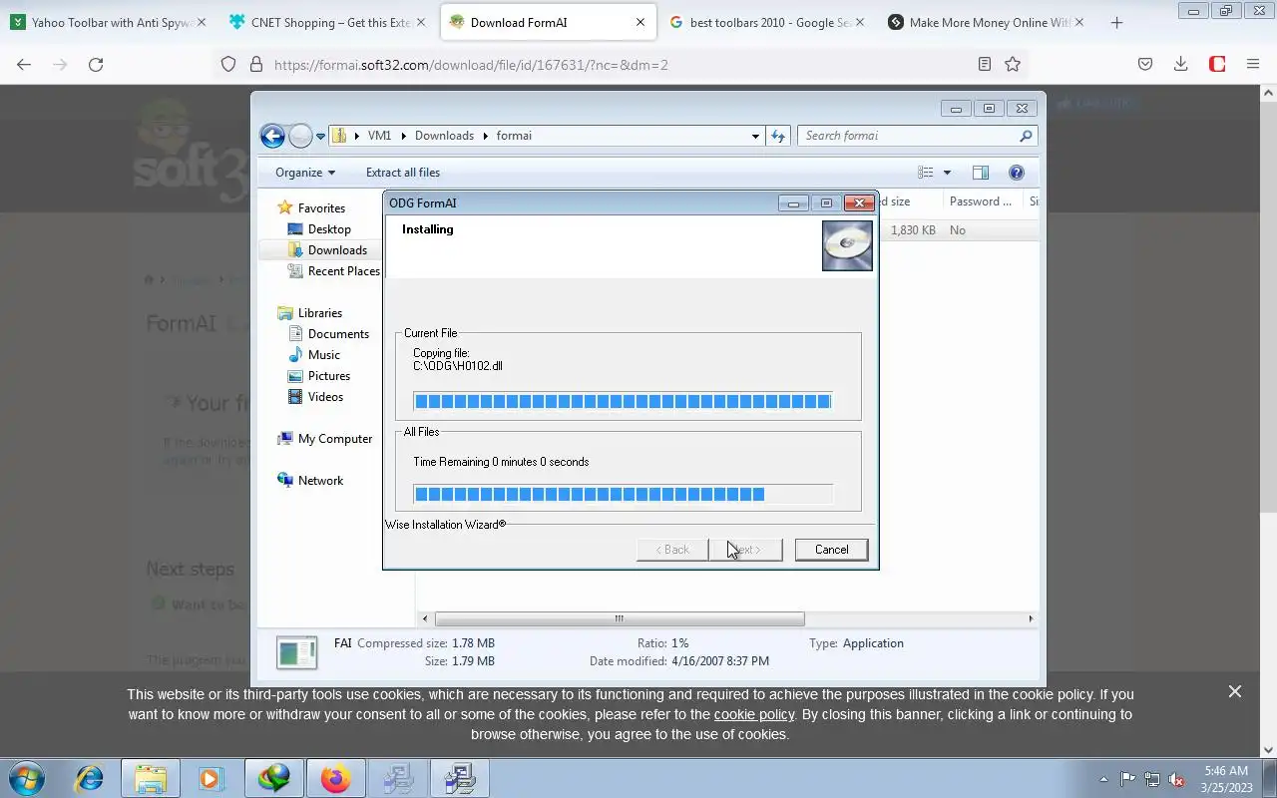Open a new tab with plus button
This screenshot has width=1277, height=798.
(1116, 22)
